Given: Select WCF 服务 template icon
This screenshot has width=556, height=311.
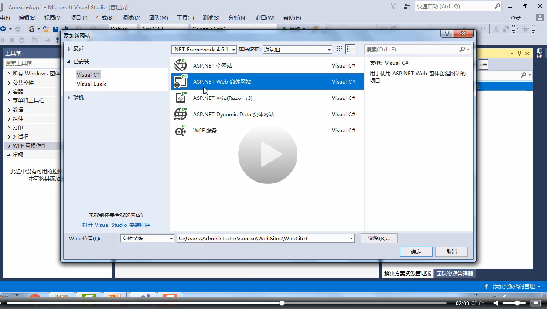Looking at the screenshot, I should click(181, 130).
